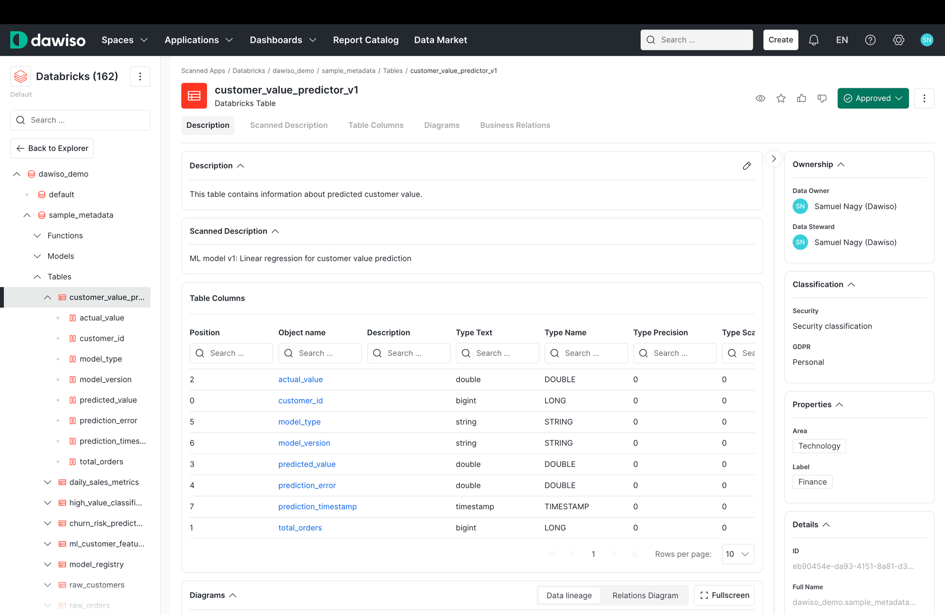Open the Approved status dropdown
This screenshot has height=614, width=945.
tap(873, 98)
